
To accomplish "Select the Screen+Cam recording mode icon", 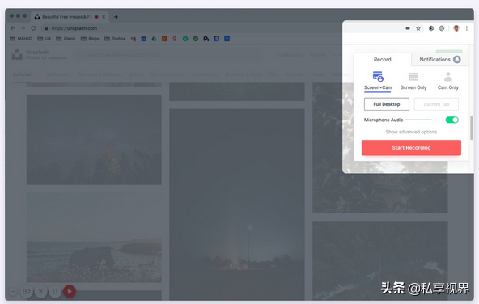I will coord(378,76).
